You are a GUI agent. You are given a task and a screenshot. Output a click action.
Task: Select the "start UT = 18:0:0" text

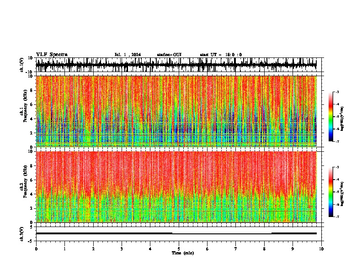coord(221,55)
